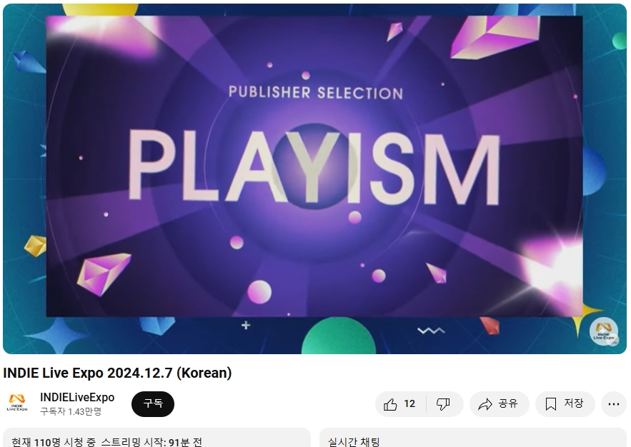The height and width of the screenshot is (447, 631).
Task: Open the INDIE Live Expo channel avatar
Action: (x=17, y=403)
